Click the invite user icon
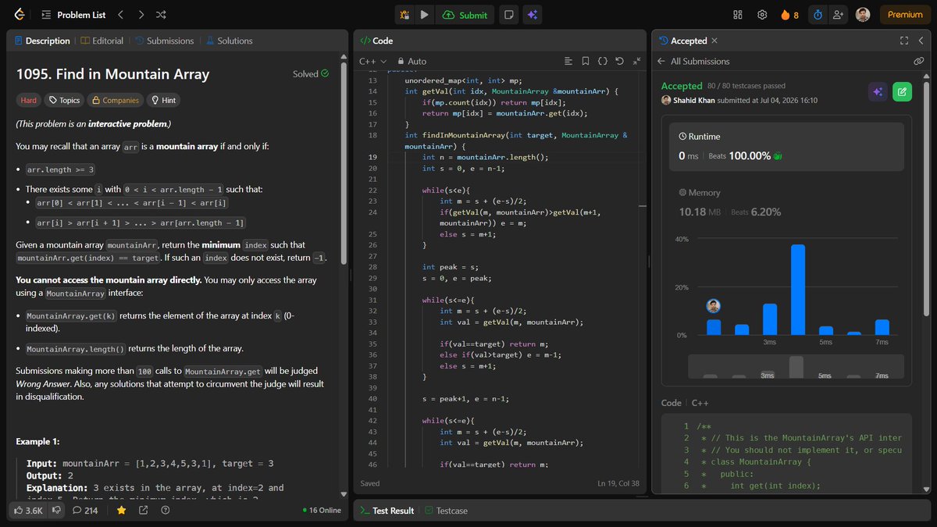Viewport: 937px width, 527px height. pyautogui.click(x=839, y=15)
